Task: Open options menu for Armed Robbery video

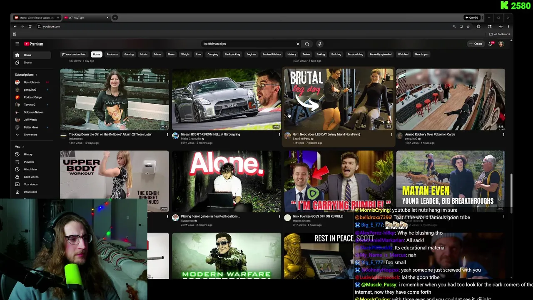Action: (x=503, y=135)
